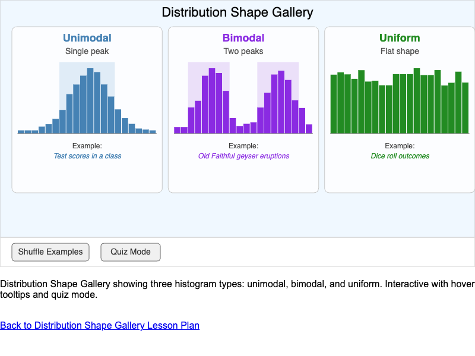The height and width of the screenshot is (356, 475).
Task: Select the Uniform card
Action: coord(399,178)
